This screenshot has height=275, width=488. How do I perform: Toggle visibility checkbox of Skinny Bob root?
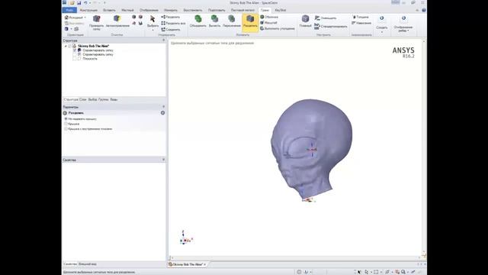click(70, 46)
